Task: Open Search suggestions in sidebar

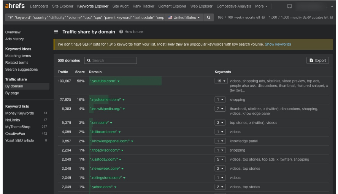Action: (21, 69)
